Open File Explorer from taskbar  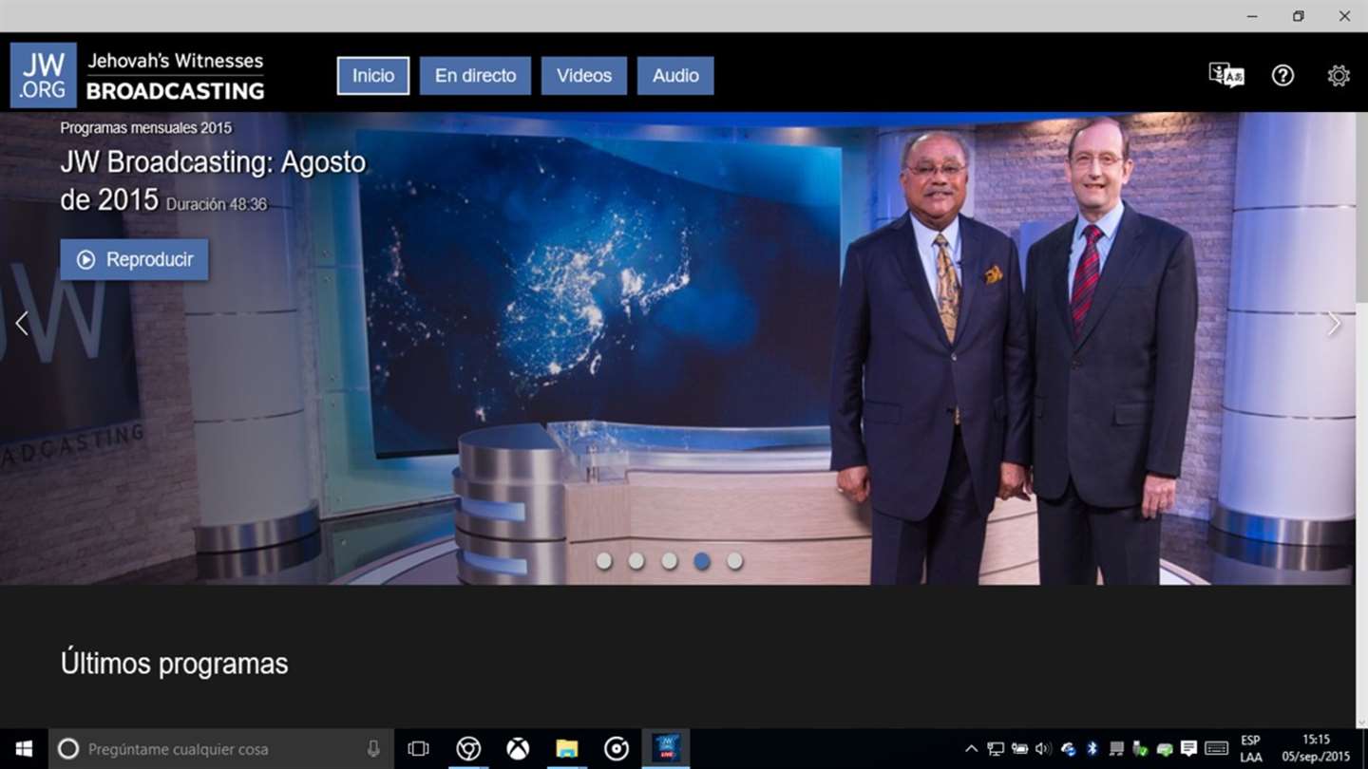pyautogui.click(x=567, y=749)
